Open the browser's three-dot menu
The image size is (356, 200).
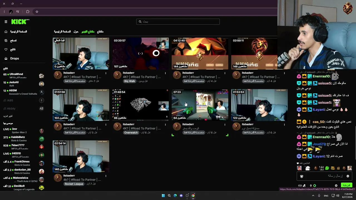[x=4, y=12]
